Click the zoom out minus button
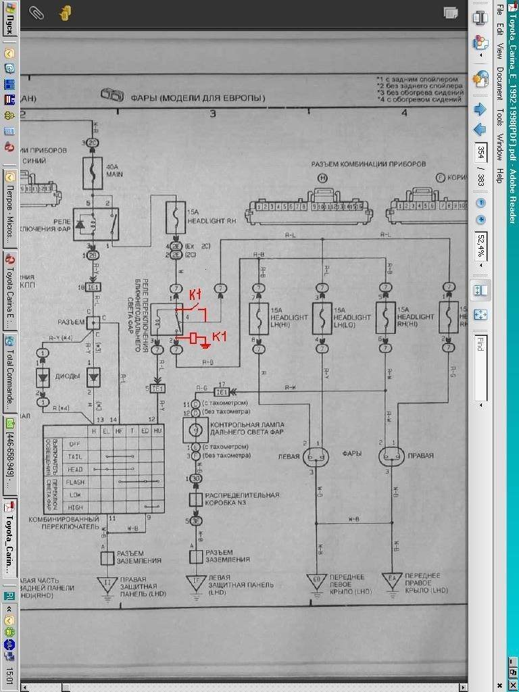 tap(480, 203)
